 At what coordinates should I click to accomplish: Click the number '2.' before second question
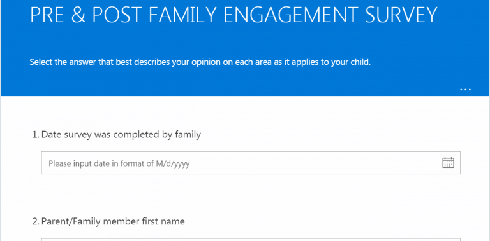click(x=36, y=221)
